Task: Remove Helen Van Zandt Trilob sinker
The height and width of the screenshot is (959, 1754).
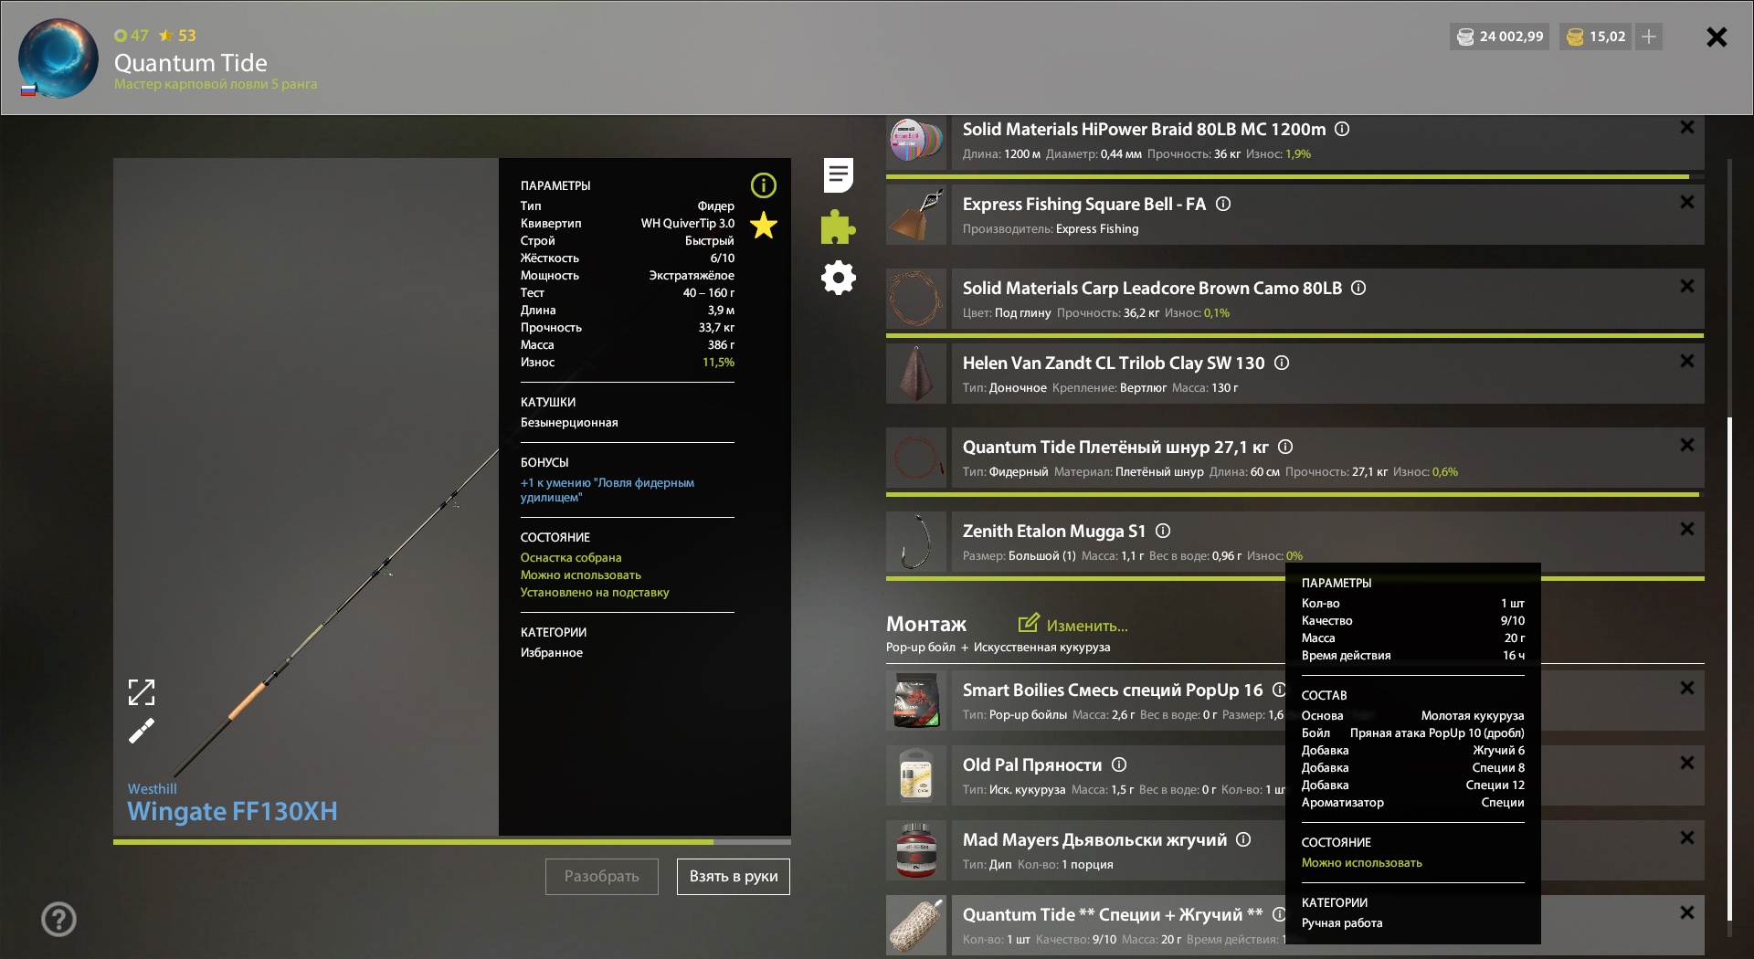Action: click(x=1687, y=362)
